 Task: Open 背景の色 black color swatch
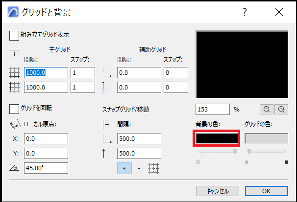coord(217,138)
